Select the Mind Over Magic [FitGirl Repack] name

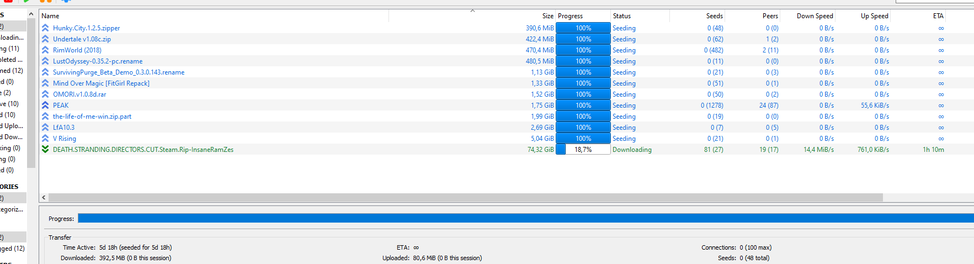(x=101, y=83)
